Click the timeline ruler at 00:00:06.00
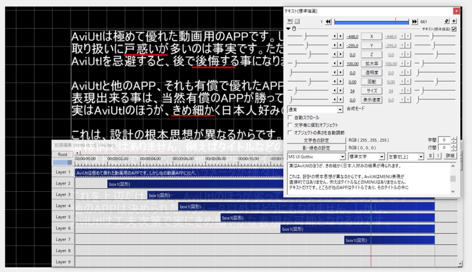Image resolution: width=472 pixels, height=272 pixels. click(183, 158)
